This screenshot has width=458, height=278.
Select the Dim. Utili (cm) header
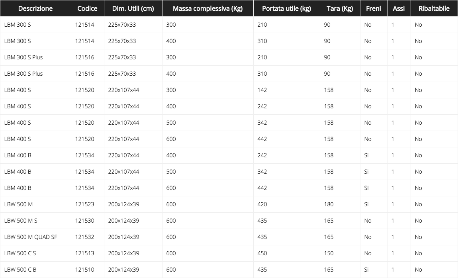133,8
